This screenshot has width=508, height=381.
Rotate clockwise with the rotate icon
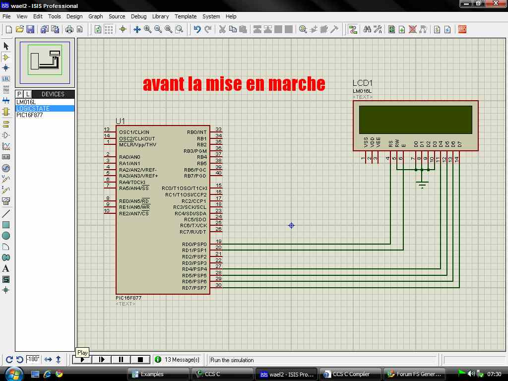point(9,359)
